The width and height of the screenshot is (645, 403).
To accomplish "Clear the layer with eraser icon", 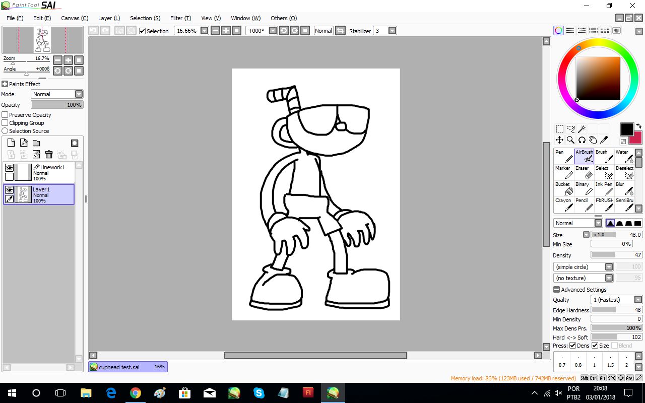I will coord(36,155).
